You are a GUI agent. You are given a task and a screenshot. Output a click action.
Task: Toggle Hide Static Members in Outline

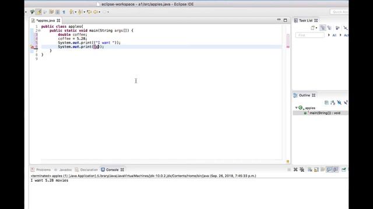[x=346, y=103]
